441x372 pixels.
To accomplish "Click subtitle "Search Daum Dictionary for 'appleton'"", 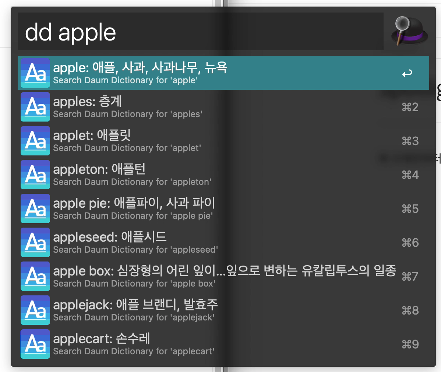I will [x=132, y=182].
